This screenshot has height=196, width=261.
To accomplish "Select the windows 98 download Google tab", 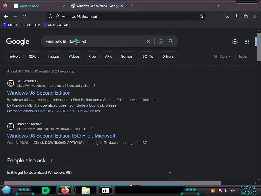I will (x=97, y=6).
